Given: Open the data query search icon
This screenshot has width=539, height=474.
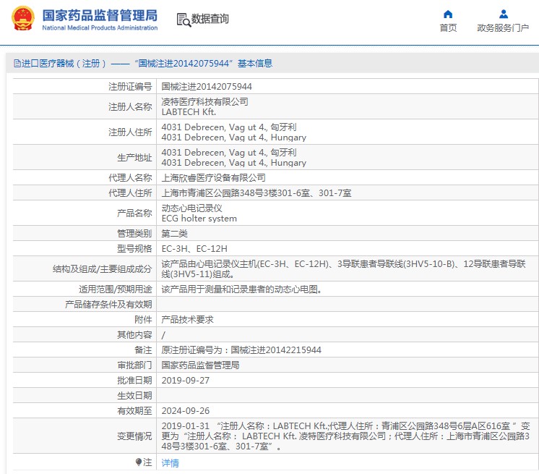Looking at the screenshot, I should coord(184,20).
